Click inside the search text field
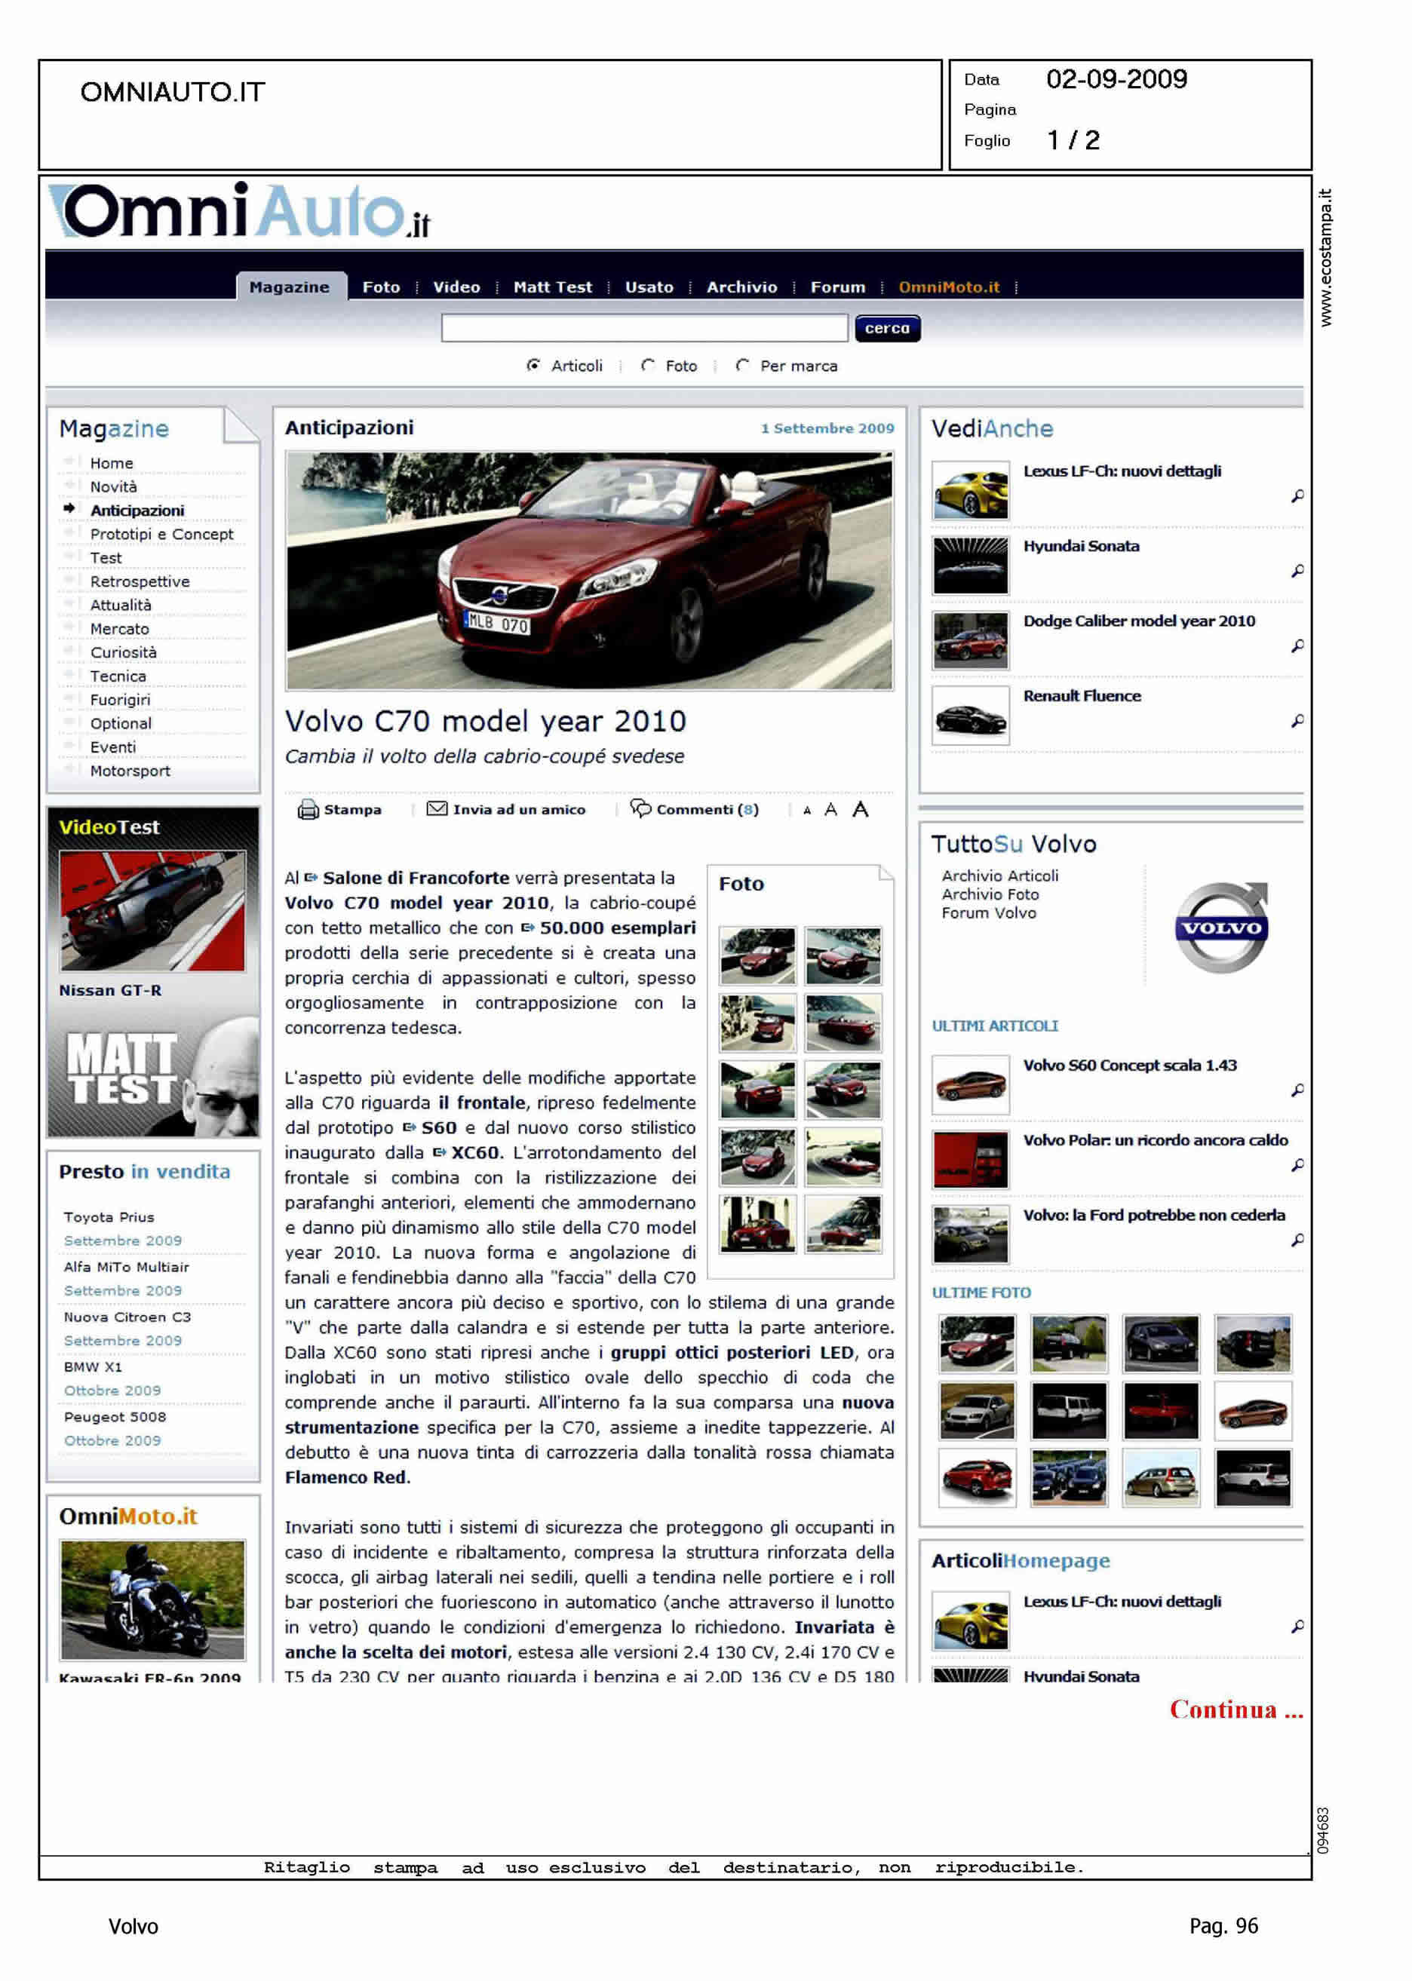Viewport: 1412px width, 1981px height. pyautogui.click(x=643, y=329)
